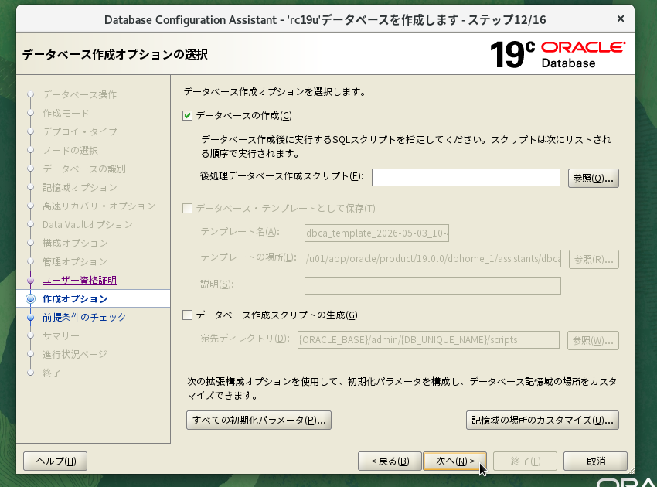Viewport: 657px width, 487px height.
Task: Click 参照(O)... browse button for scripts
Action: click(594, 178)
